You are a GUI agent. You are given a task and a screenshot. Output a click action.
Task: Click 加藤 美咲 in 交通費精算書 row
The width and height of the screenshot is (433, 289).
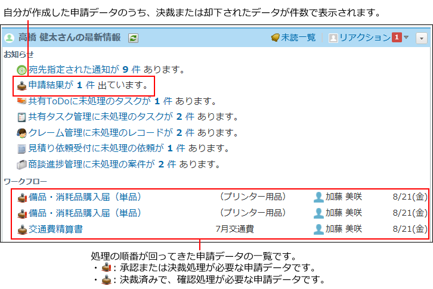[x=344, y=229]
